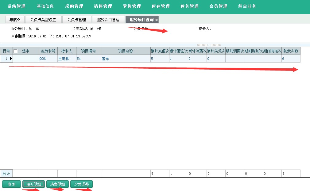Click the start date 2016-07-01
Viewport: 310px width, 191px height.
37,36
